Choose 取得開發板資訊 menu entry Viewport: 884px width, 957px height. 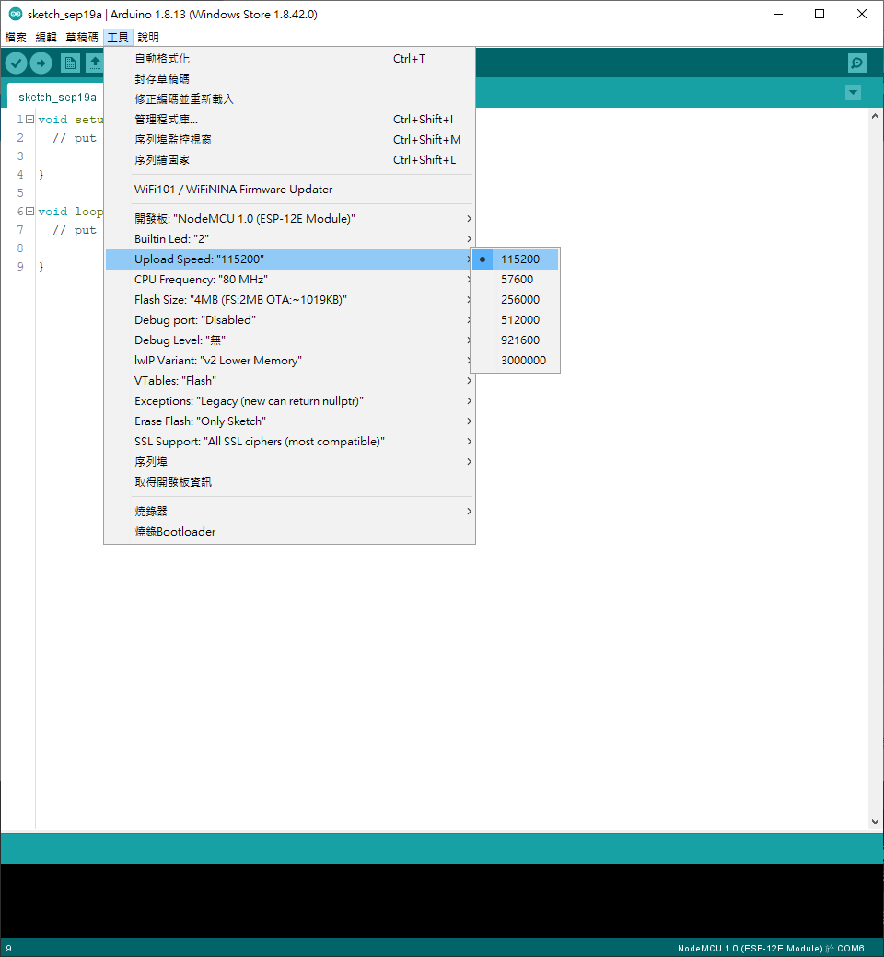click(x=289, y=481)
